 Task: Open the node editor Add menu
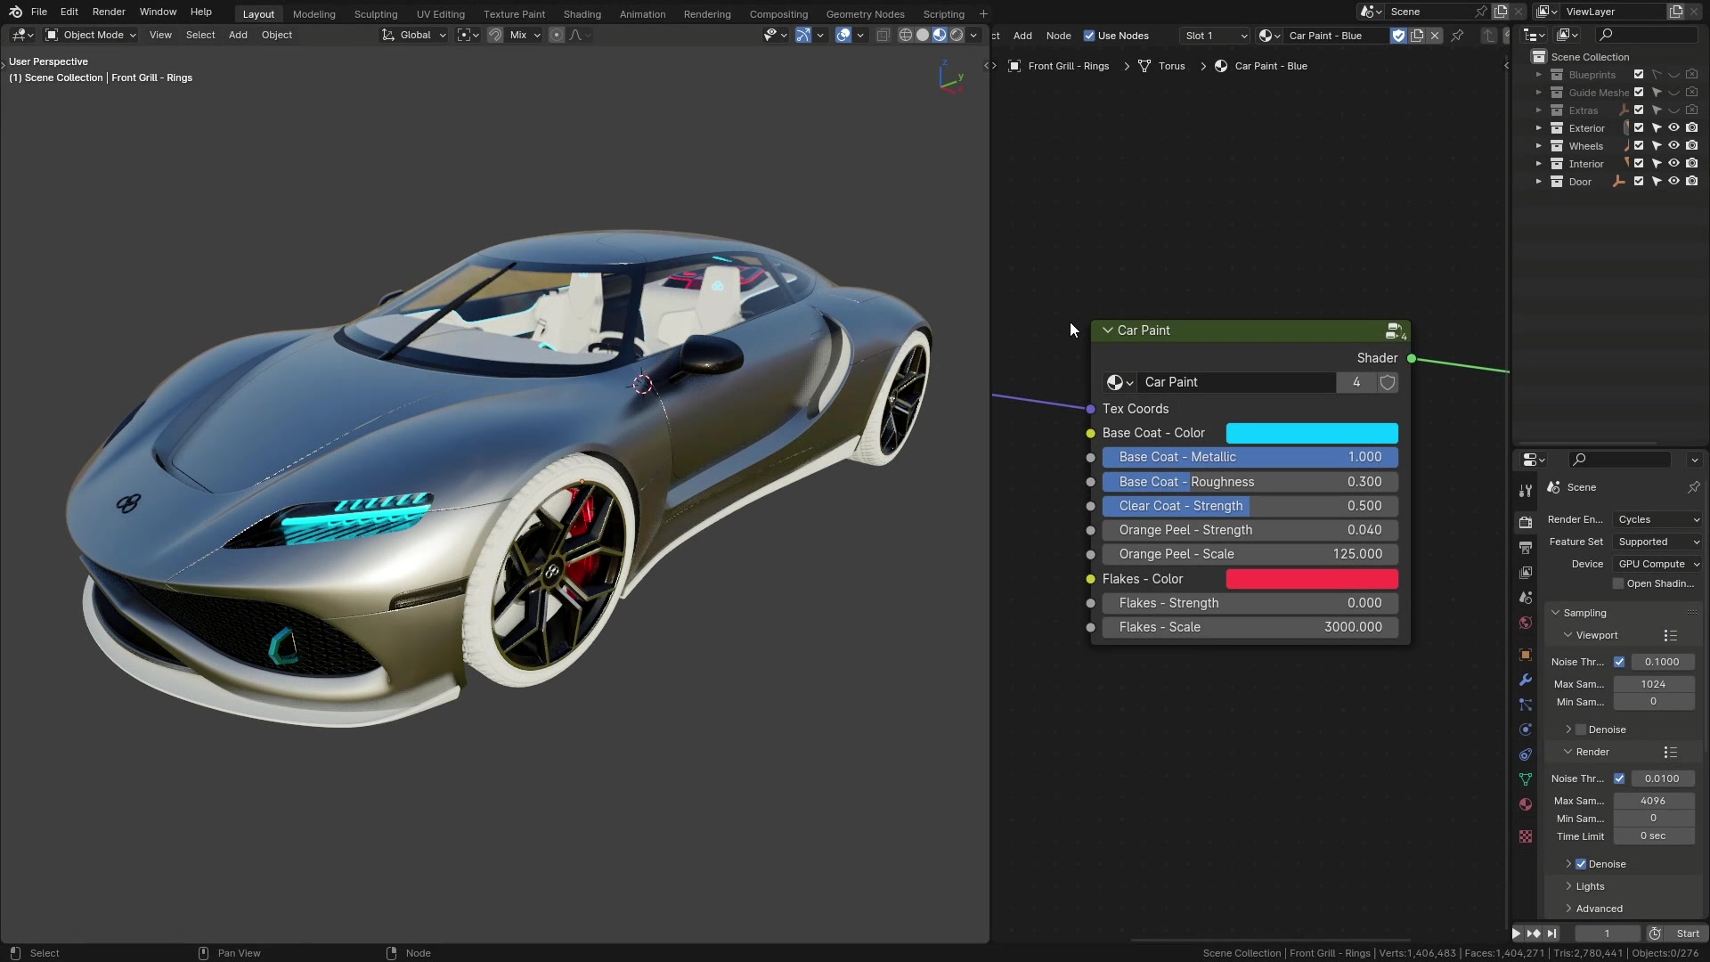1022,36
